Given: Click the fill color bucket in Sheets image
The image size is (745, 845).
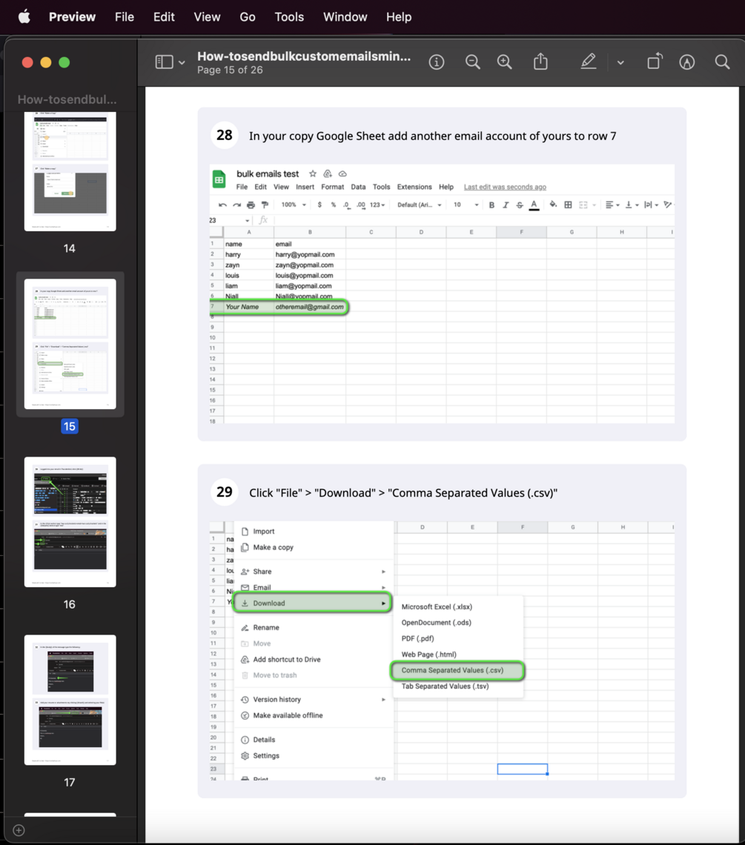Looking at the screenshot, I should click(x=553, y=205).
